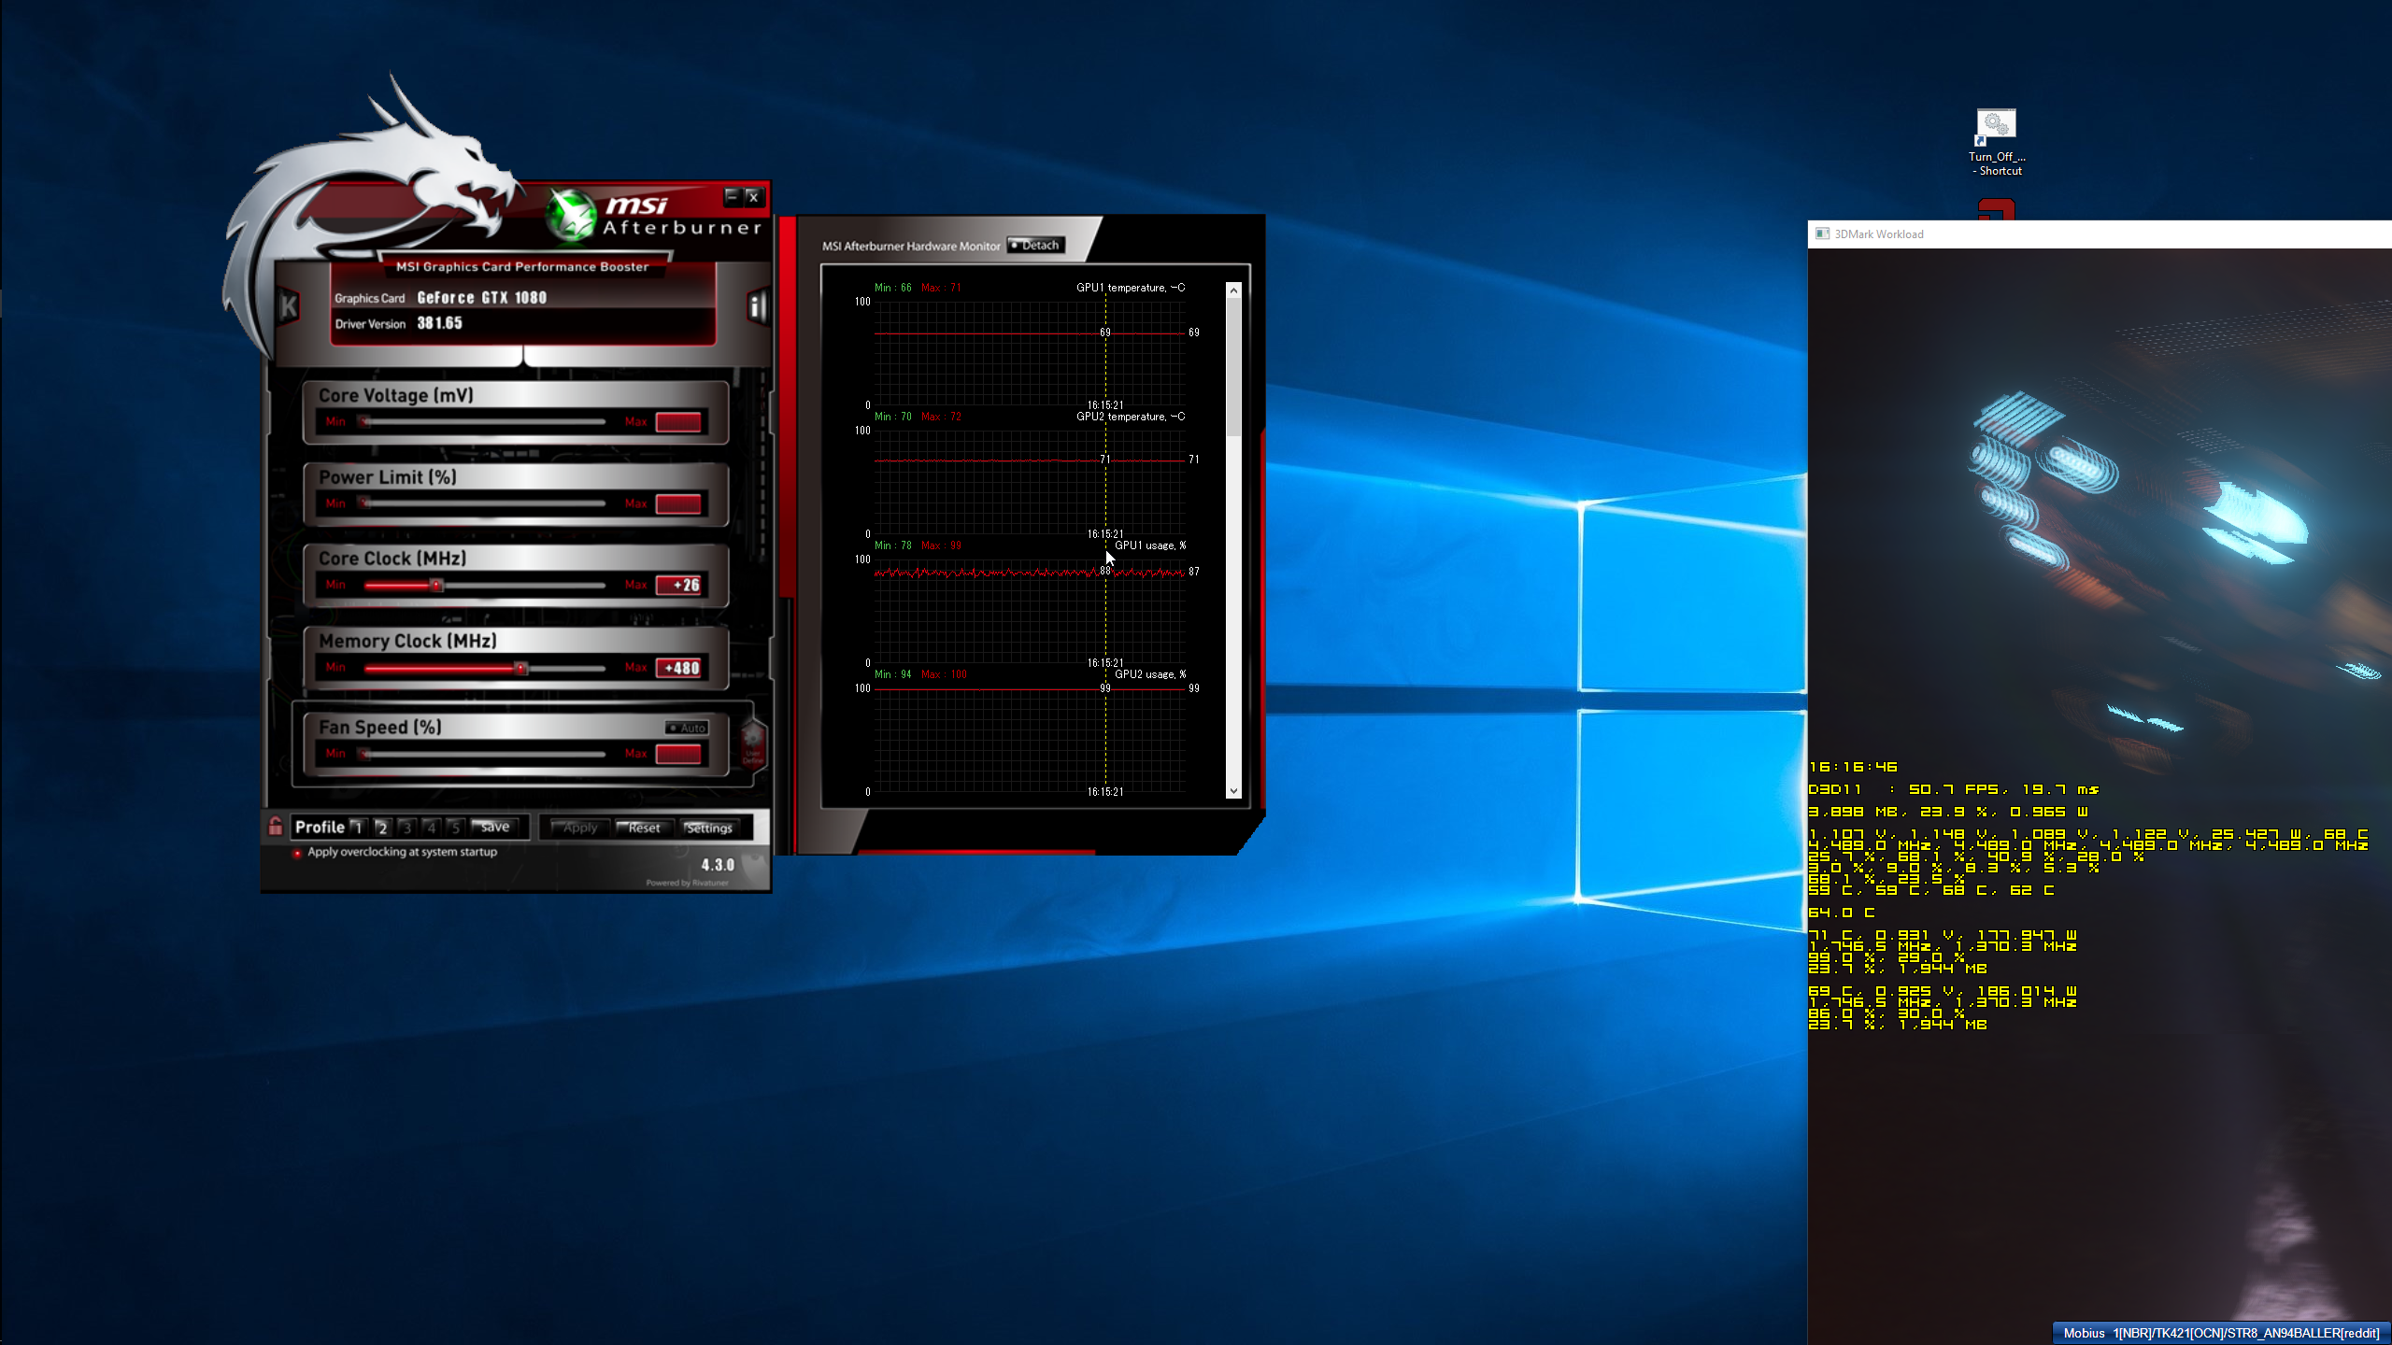Select profile slot 2
This screenshot has height=1345, width=2392.
click(382, 828)
